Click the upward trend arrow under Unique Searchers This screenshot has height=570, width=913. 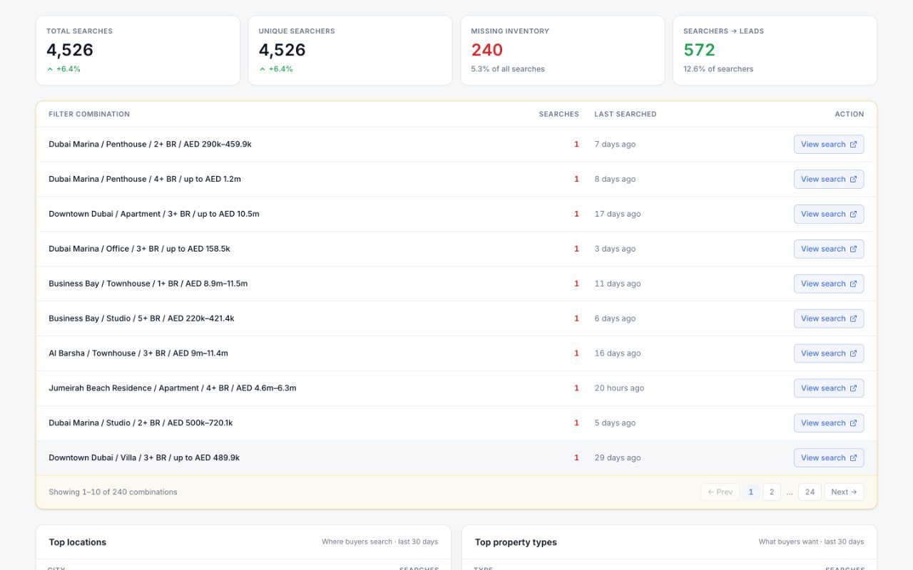click(x=262, y=69)
